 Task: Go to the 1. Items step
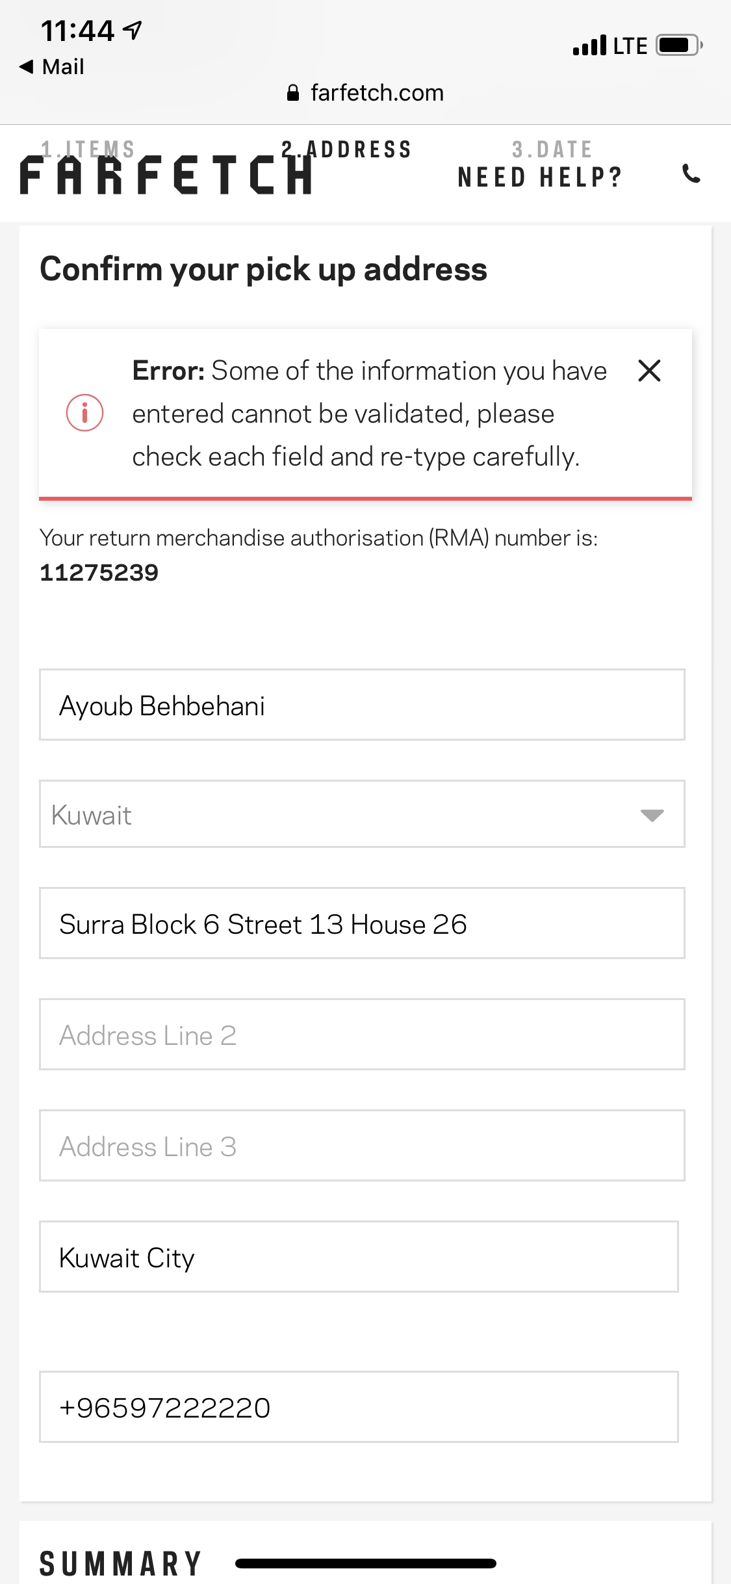tap(88, 149)
